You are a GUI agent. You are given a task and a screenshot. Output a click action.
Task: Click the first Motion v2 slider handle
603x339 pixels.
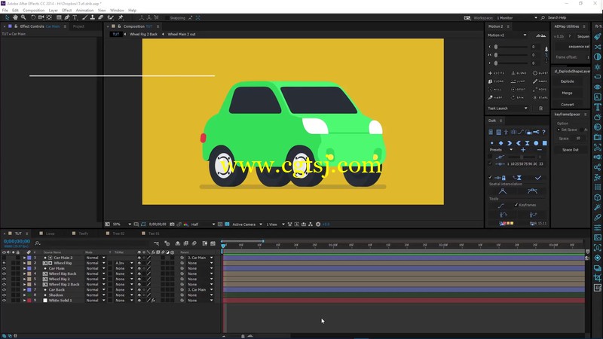click(x=496, y=47)
